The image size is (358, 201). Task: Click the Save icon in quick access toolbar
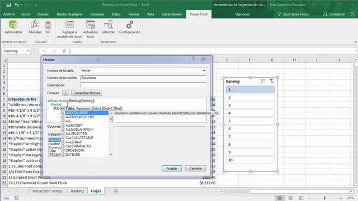click(8, 5)
